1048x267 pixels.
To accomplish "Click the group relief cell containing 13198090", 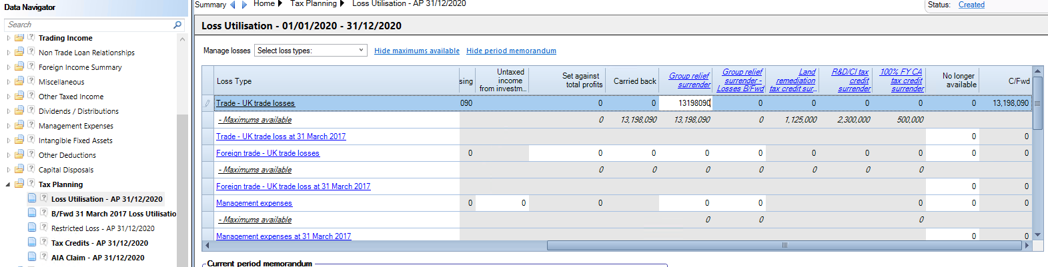I will pos(685,103).
